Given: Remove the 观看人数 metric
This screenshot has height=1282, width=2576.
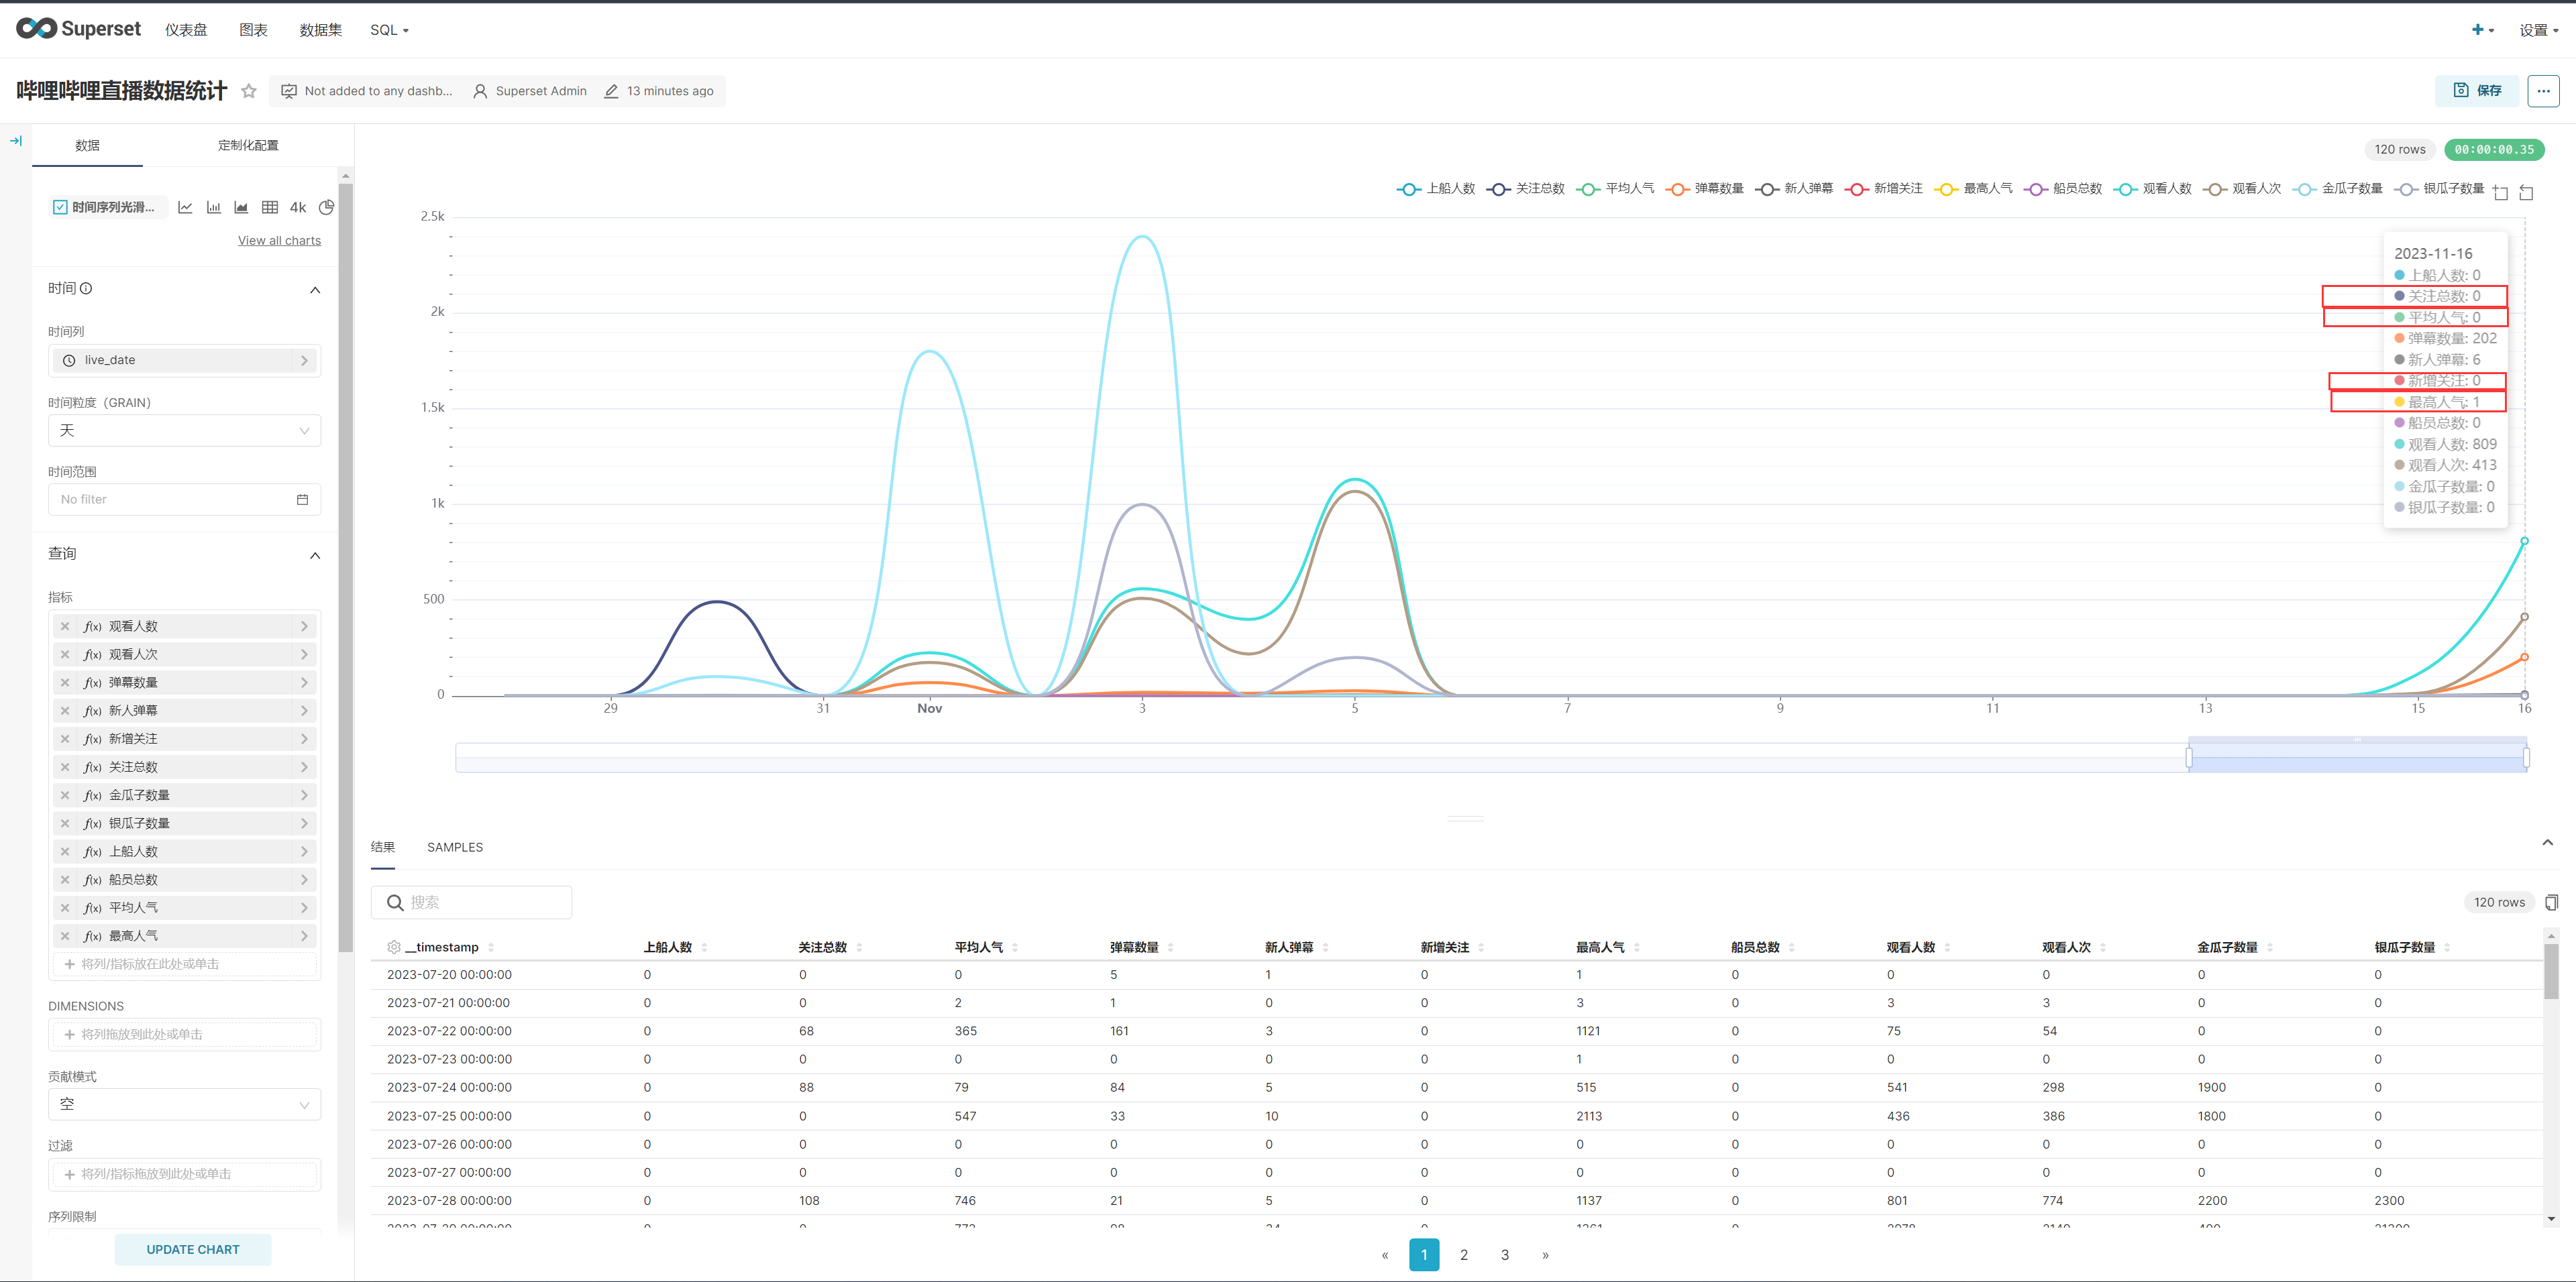Looking at the screenshot, I should 65,626.
